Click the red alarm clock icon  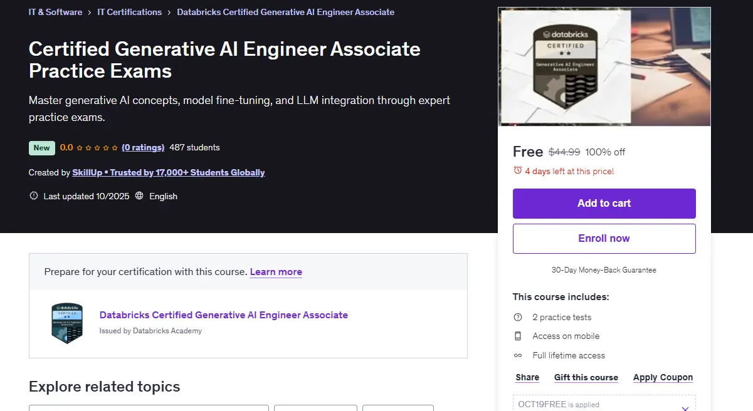tap(518, 170)
